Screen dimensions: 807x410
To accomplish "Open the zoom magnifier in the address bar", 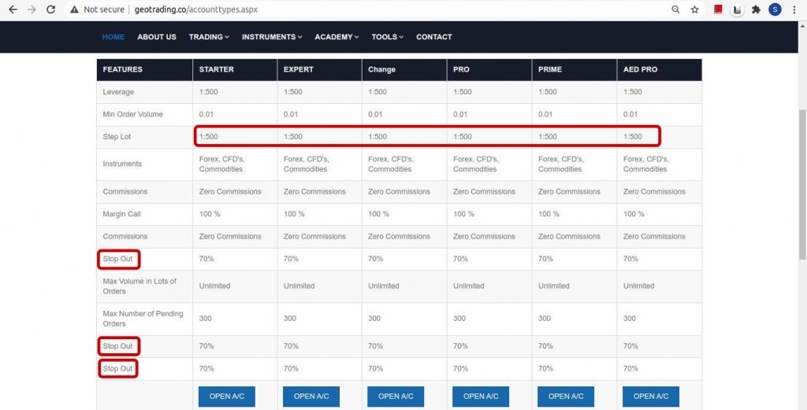I will tap(675, 9).
